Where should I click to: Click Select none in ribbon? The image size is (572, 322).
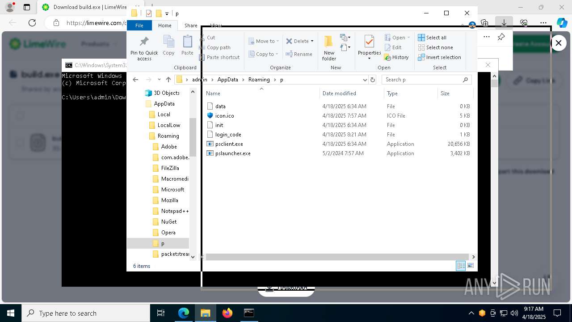(x=435, y=47)
